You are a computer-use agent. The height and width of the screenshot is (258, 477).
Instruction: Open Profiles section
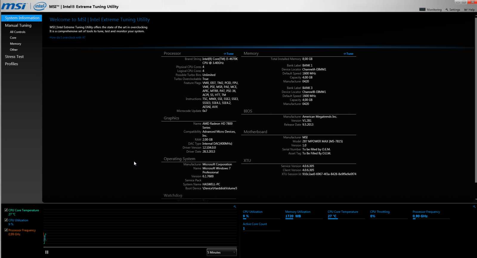[x=11, y=64]
